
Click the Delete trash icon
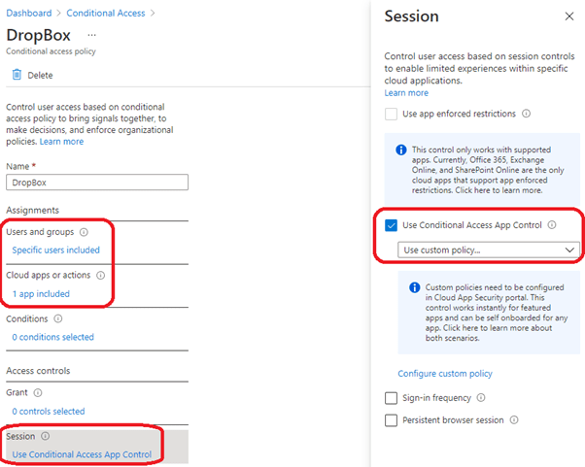coord(17,75)
